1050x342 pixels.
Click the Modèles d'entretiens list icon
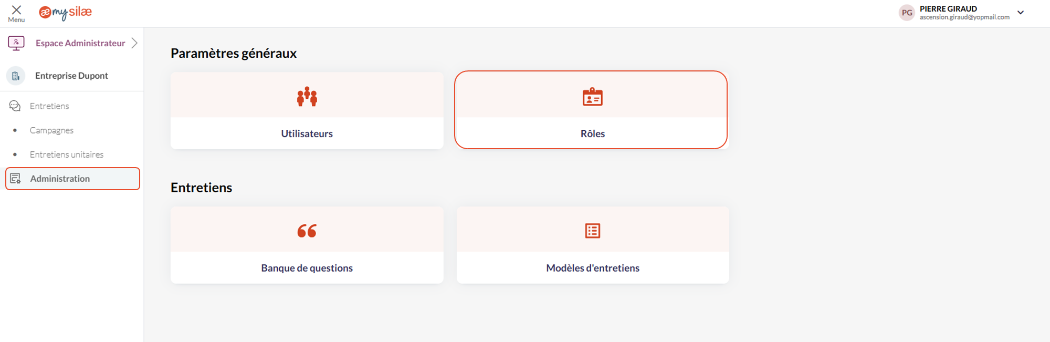(593, 231)
